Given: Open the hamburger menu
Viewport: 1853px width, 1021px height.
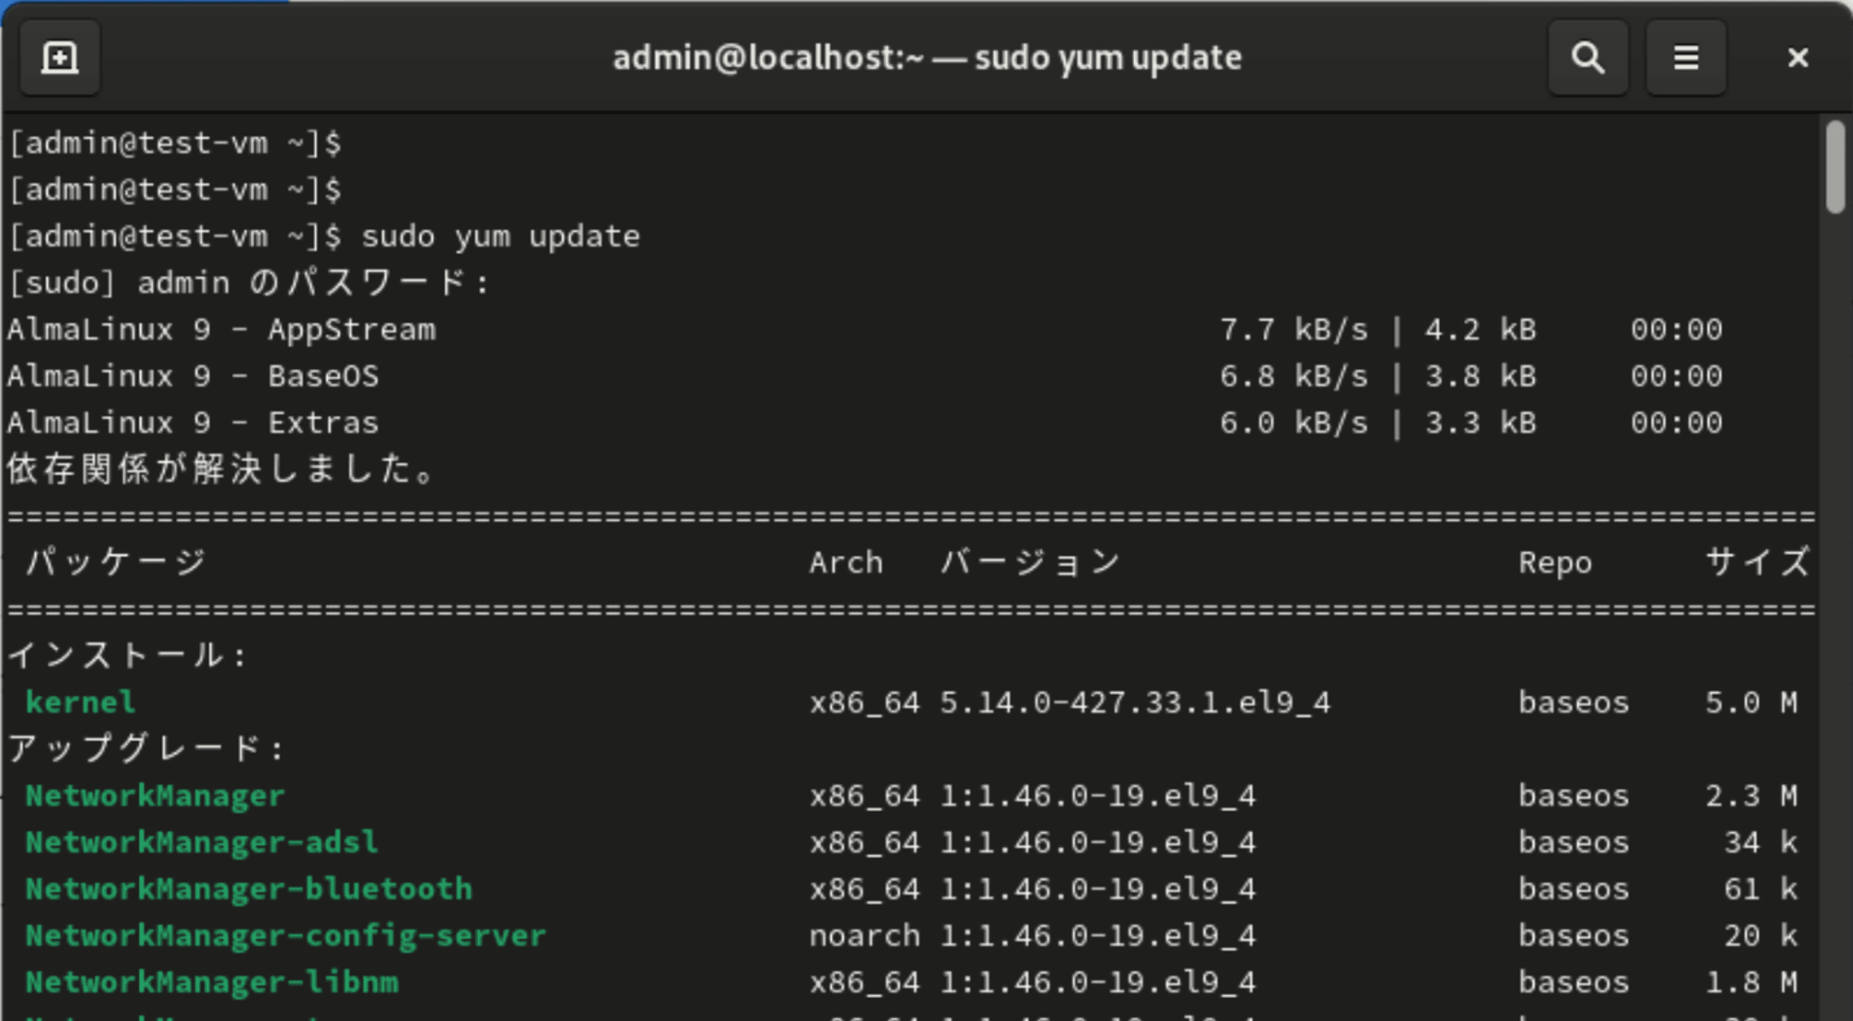Looking at the screenshot, I should point(1686,57).
